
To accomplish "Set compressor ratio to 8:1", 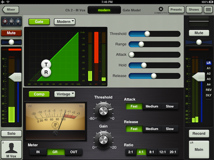I will (152, 152).
